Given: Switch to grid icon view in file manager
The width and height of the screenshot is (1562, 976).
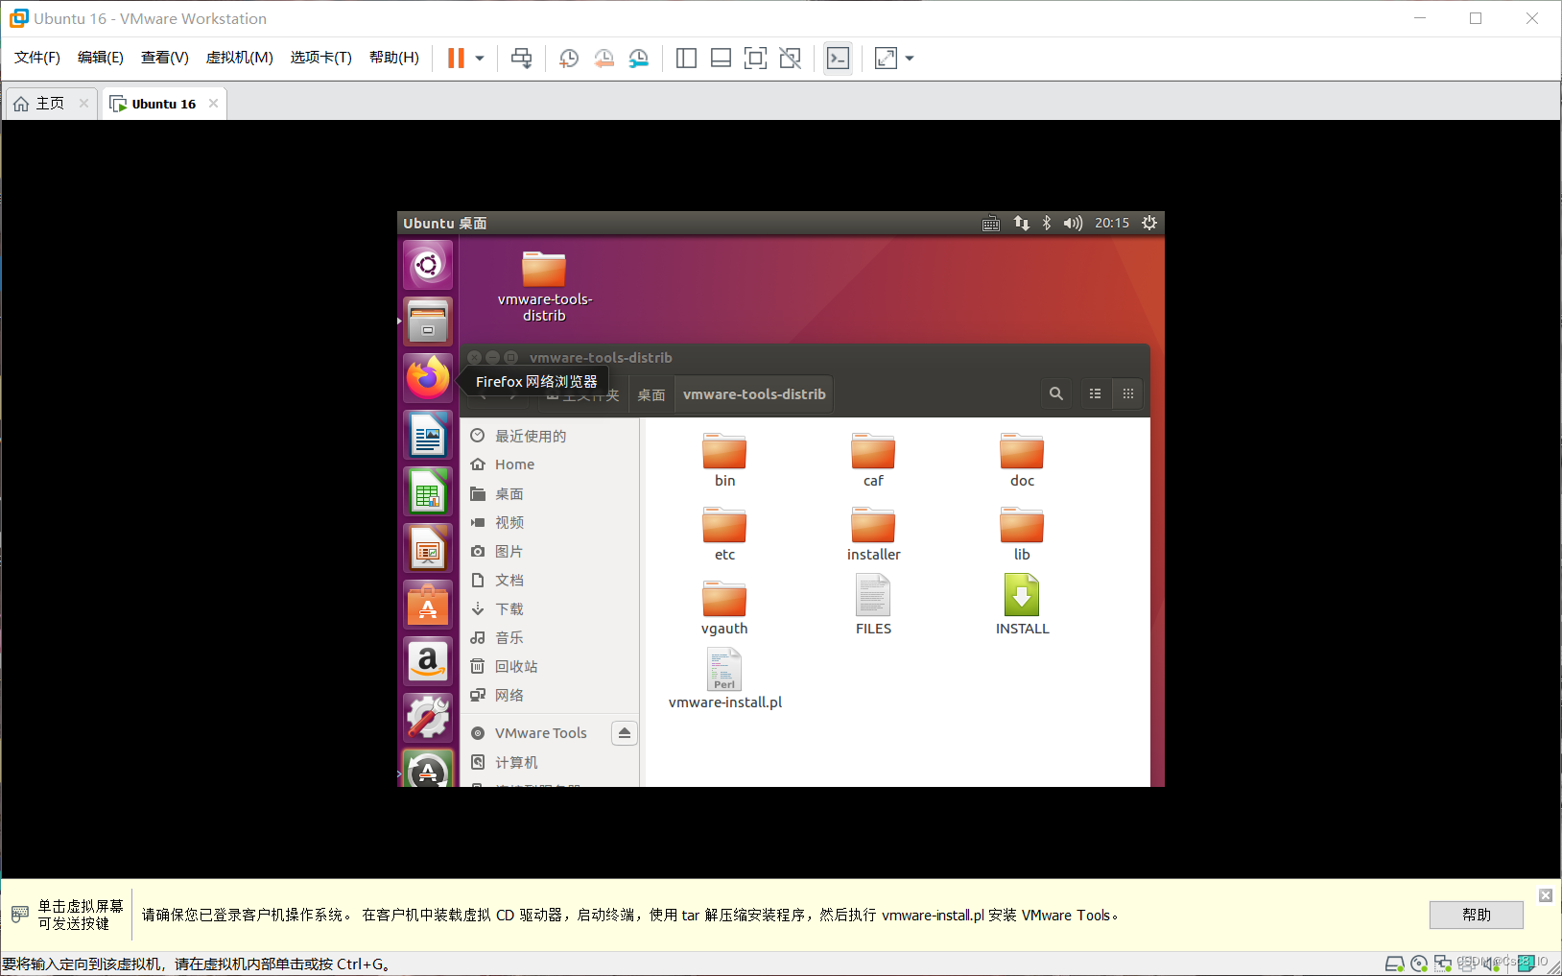Looking at the screenshot, I should pyautogui.click(x=1128, y=393).
